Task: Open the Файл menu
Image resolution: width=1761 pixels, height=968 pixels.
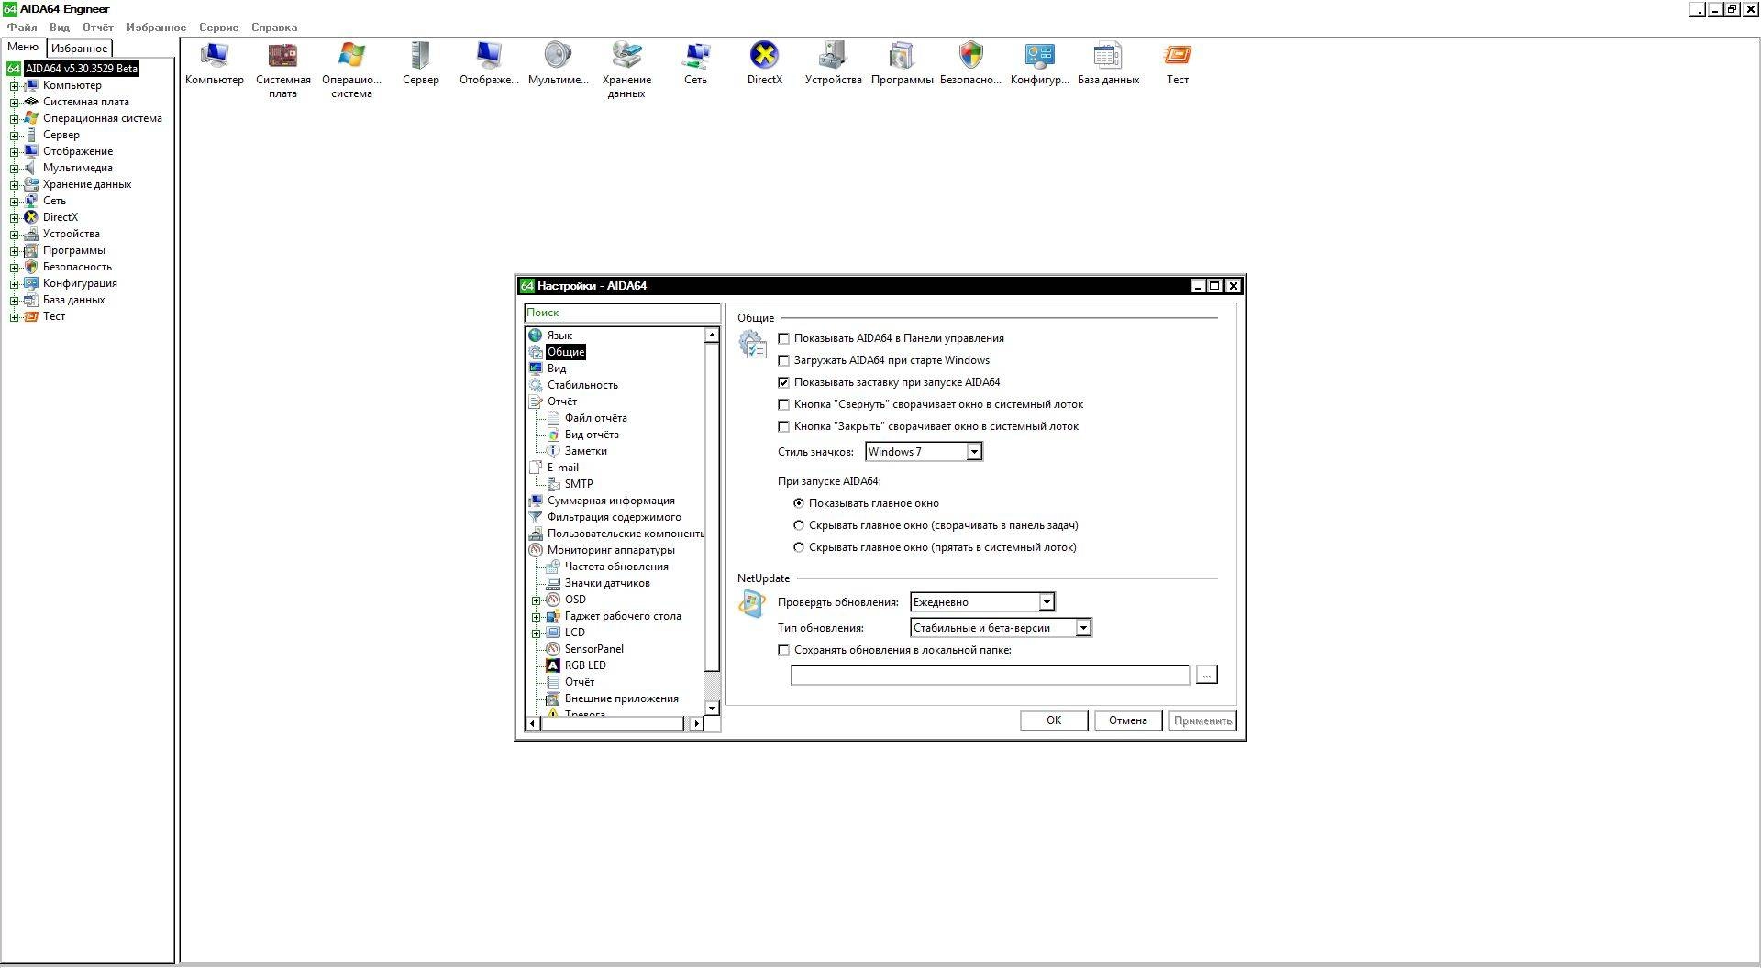Action: [22, 27]
